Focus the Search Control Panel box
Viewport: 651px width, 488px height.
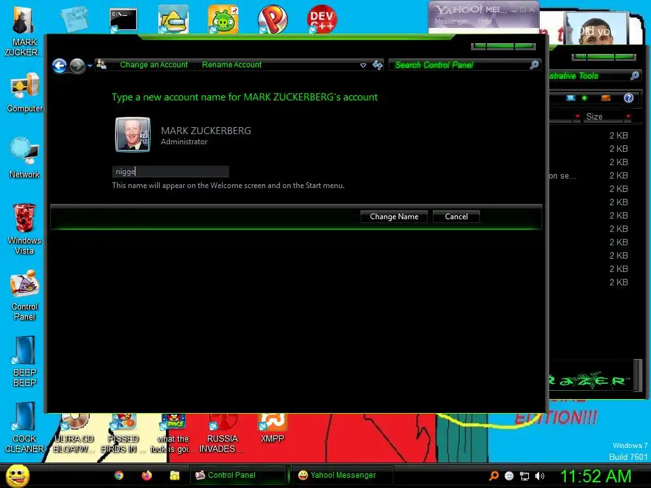tap(459, 65)
